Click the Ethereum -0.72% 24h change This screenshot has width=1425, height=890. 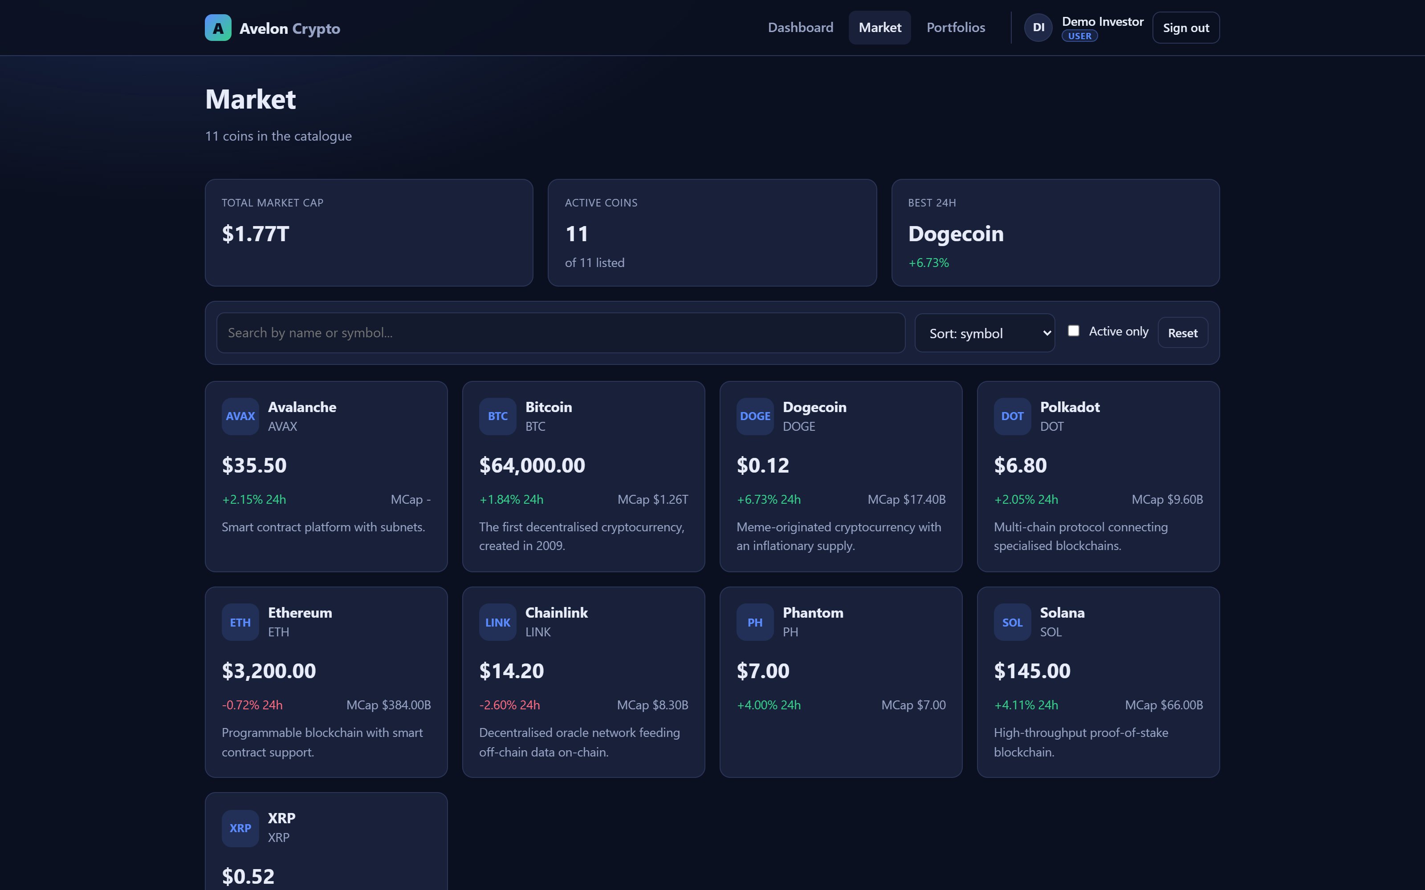(x=252, y=705)
